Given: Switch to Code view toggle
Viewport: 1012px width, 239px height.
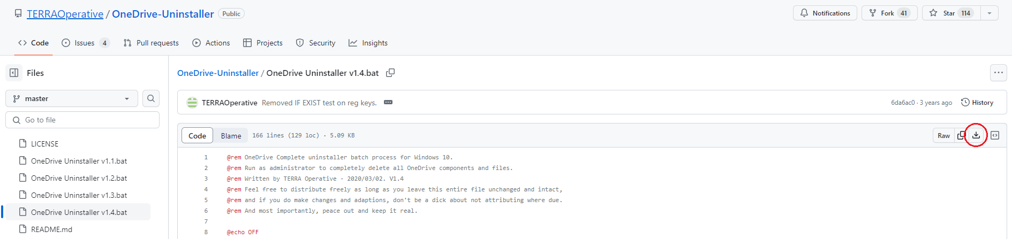Looking at the screenshot, I should (197, 136).
